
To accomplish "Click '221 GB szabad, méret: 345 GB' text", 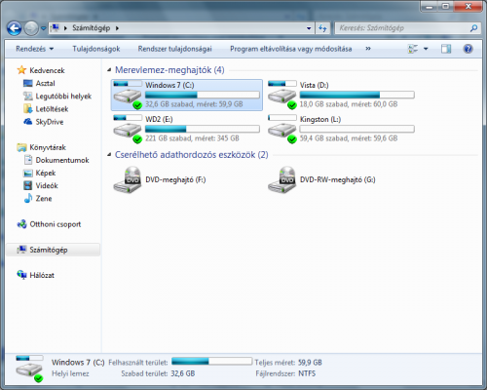I will [192, 138].
